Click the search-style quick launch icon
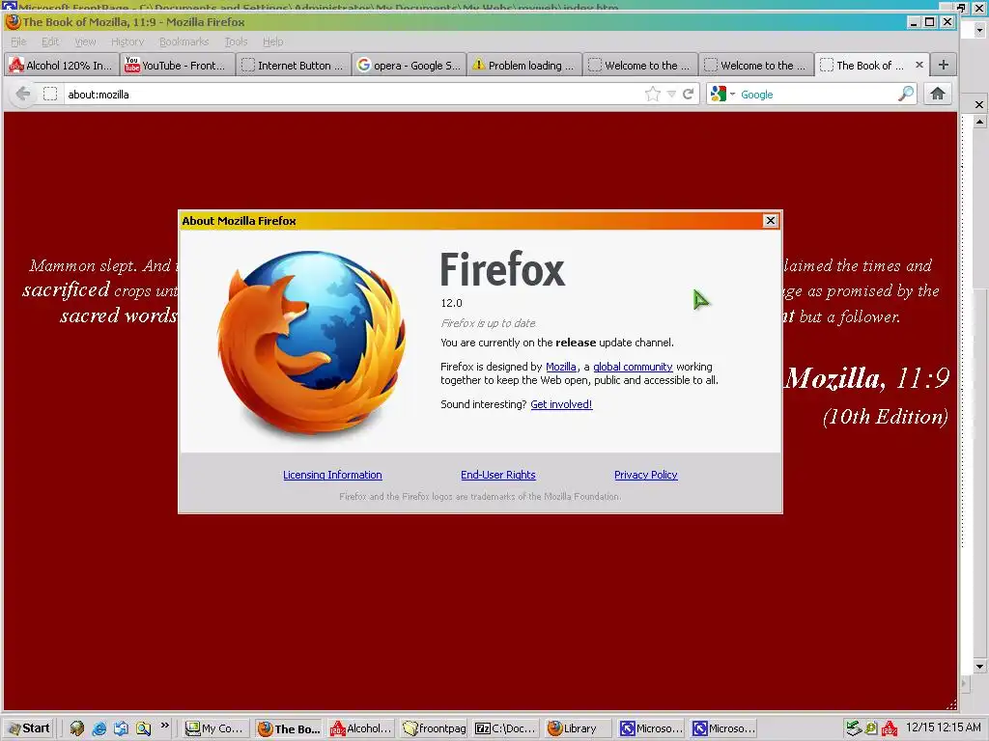Viewport: 989px width, 741px height. [143, 728]
